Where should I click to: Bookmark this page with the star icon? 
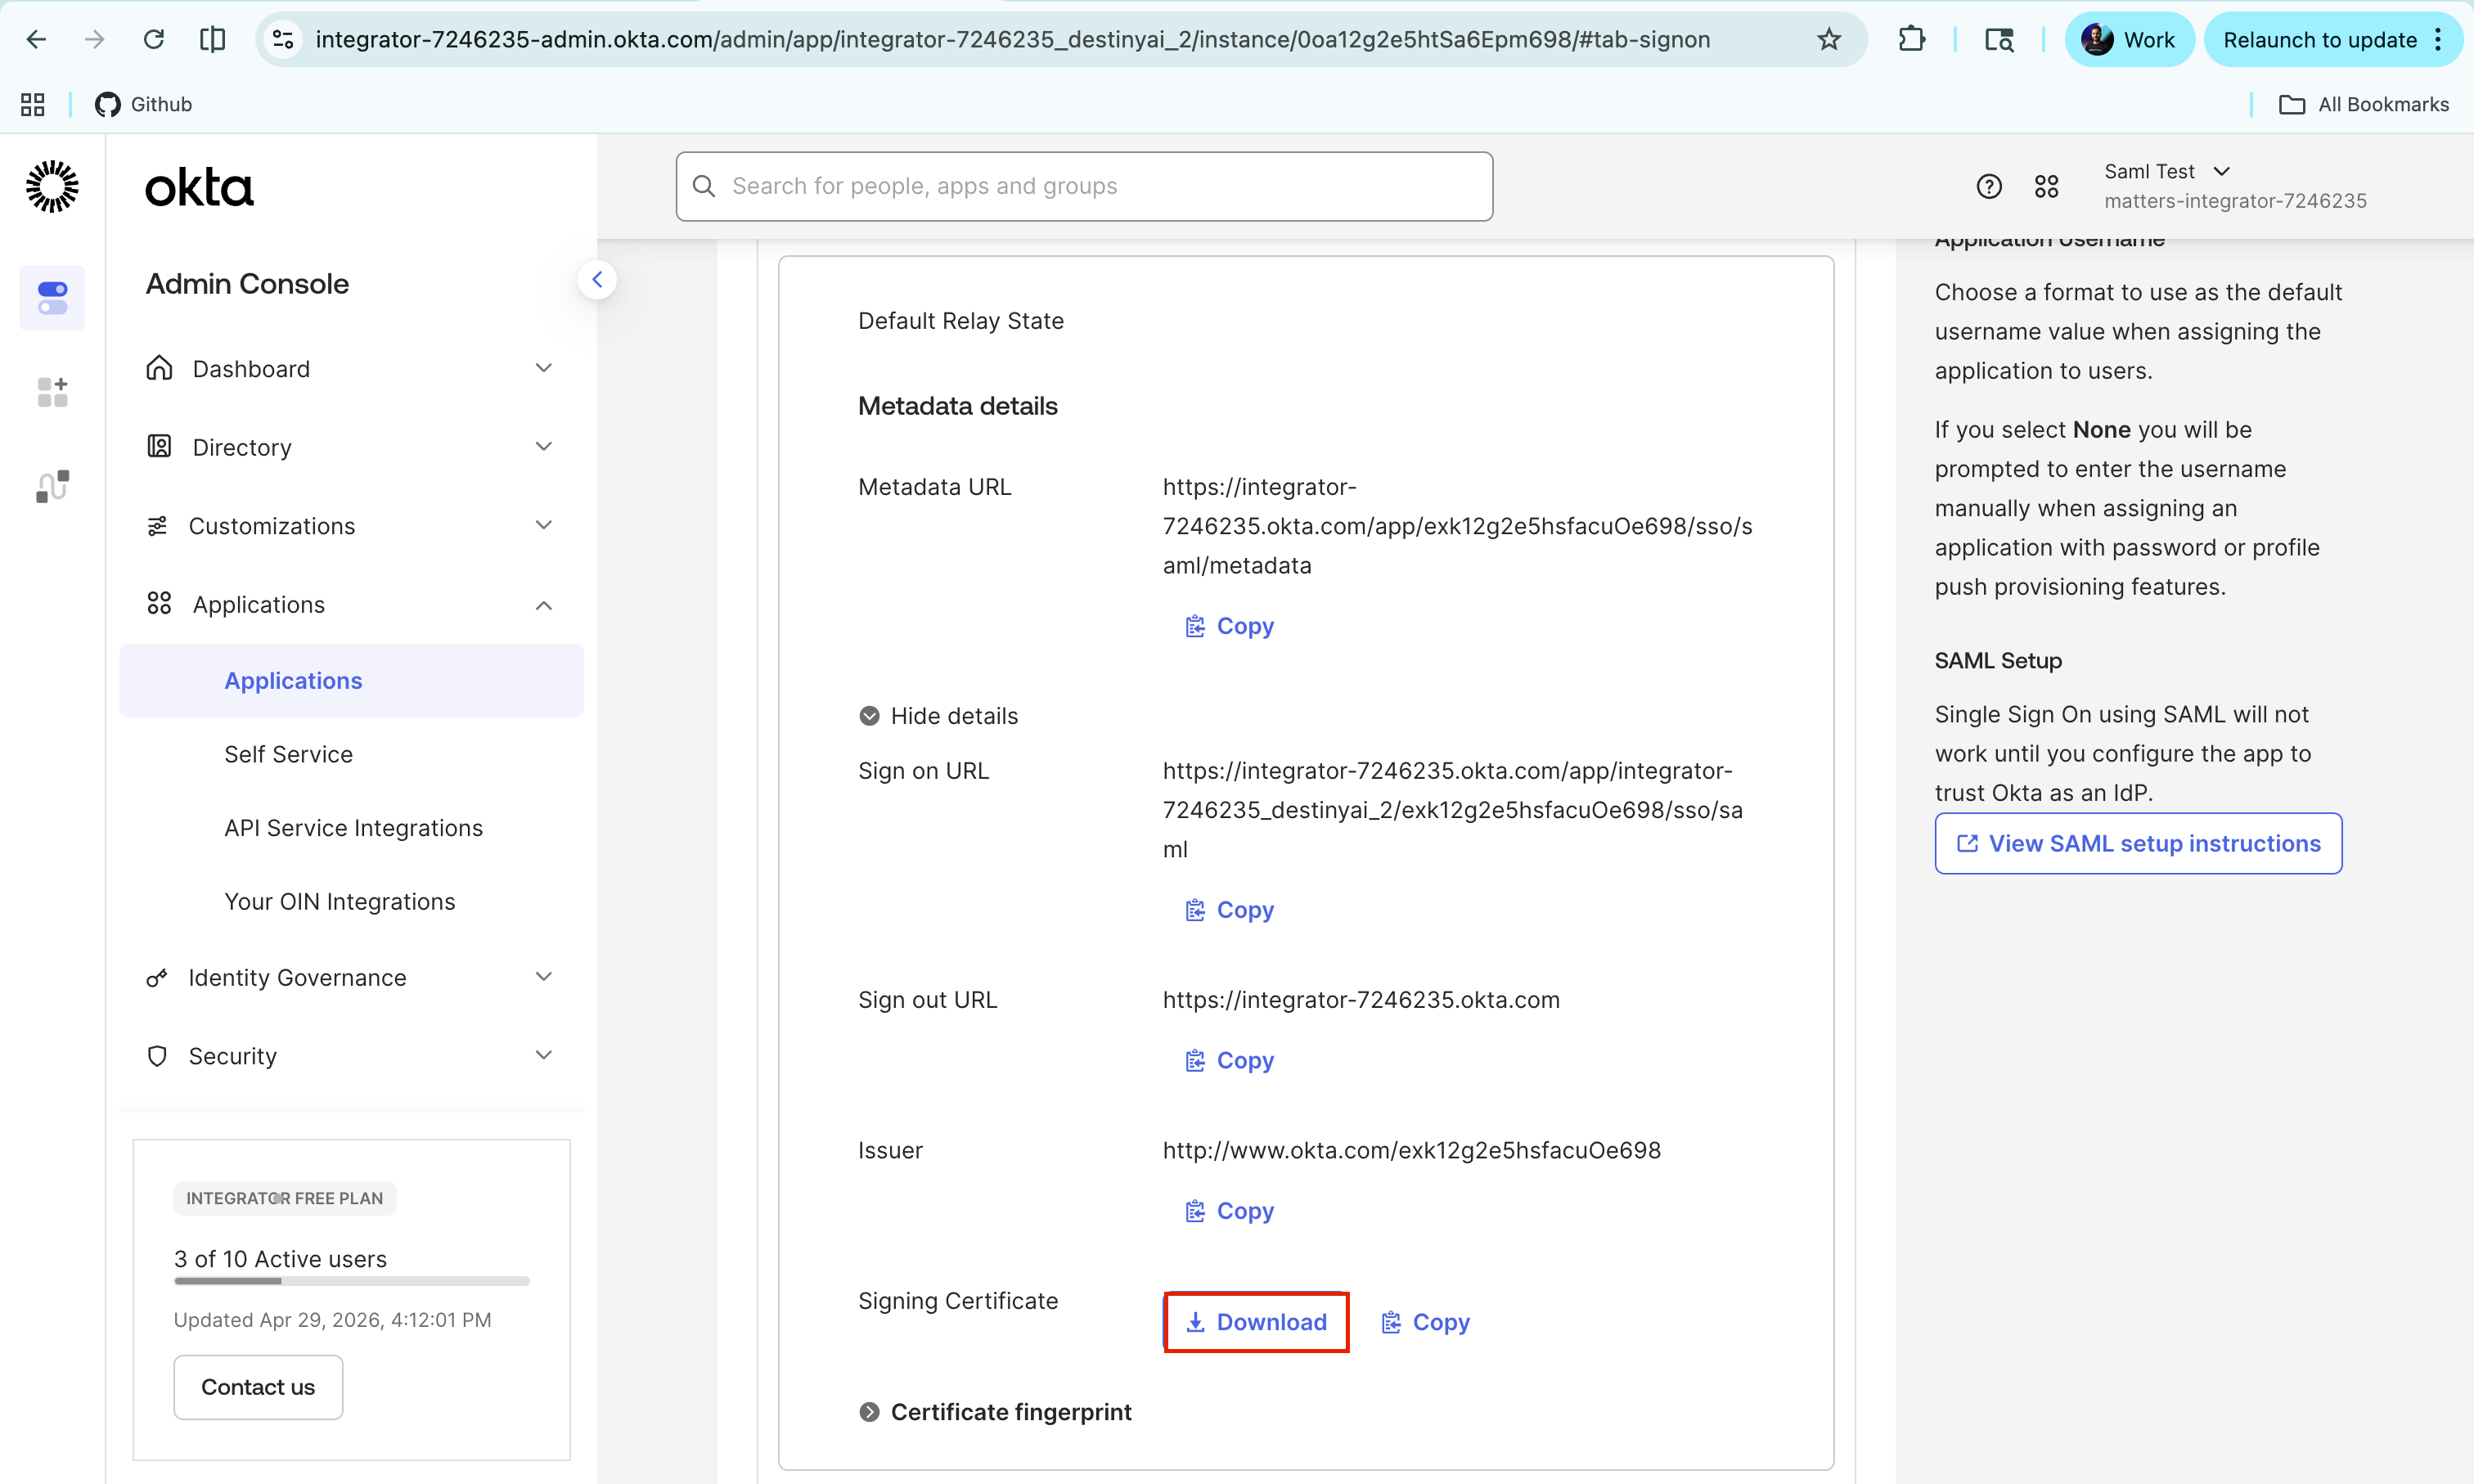(1829, 40)
